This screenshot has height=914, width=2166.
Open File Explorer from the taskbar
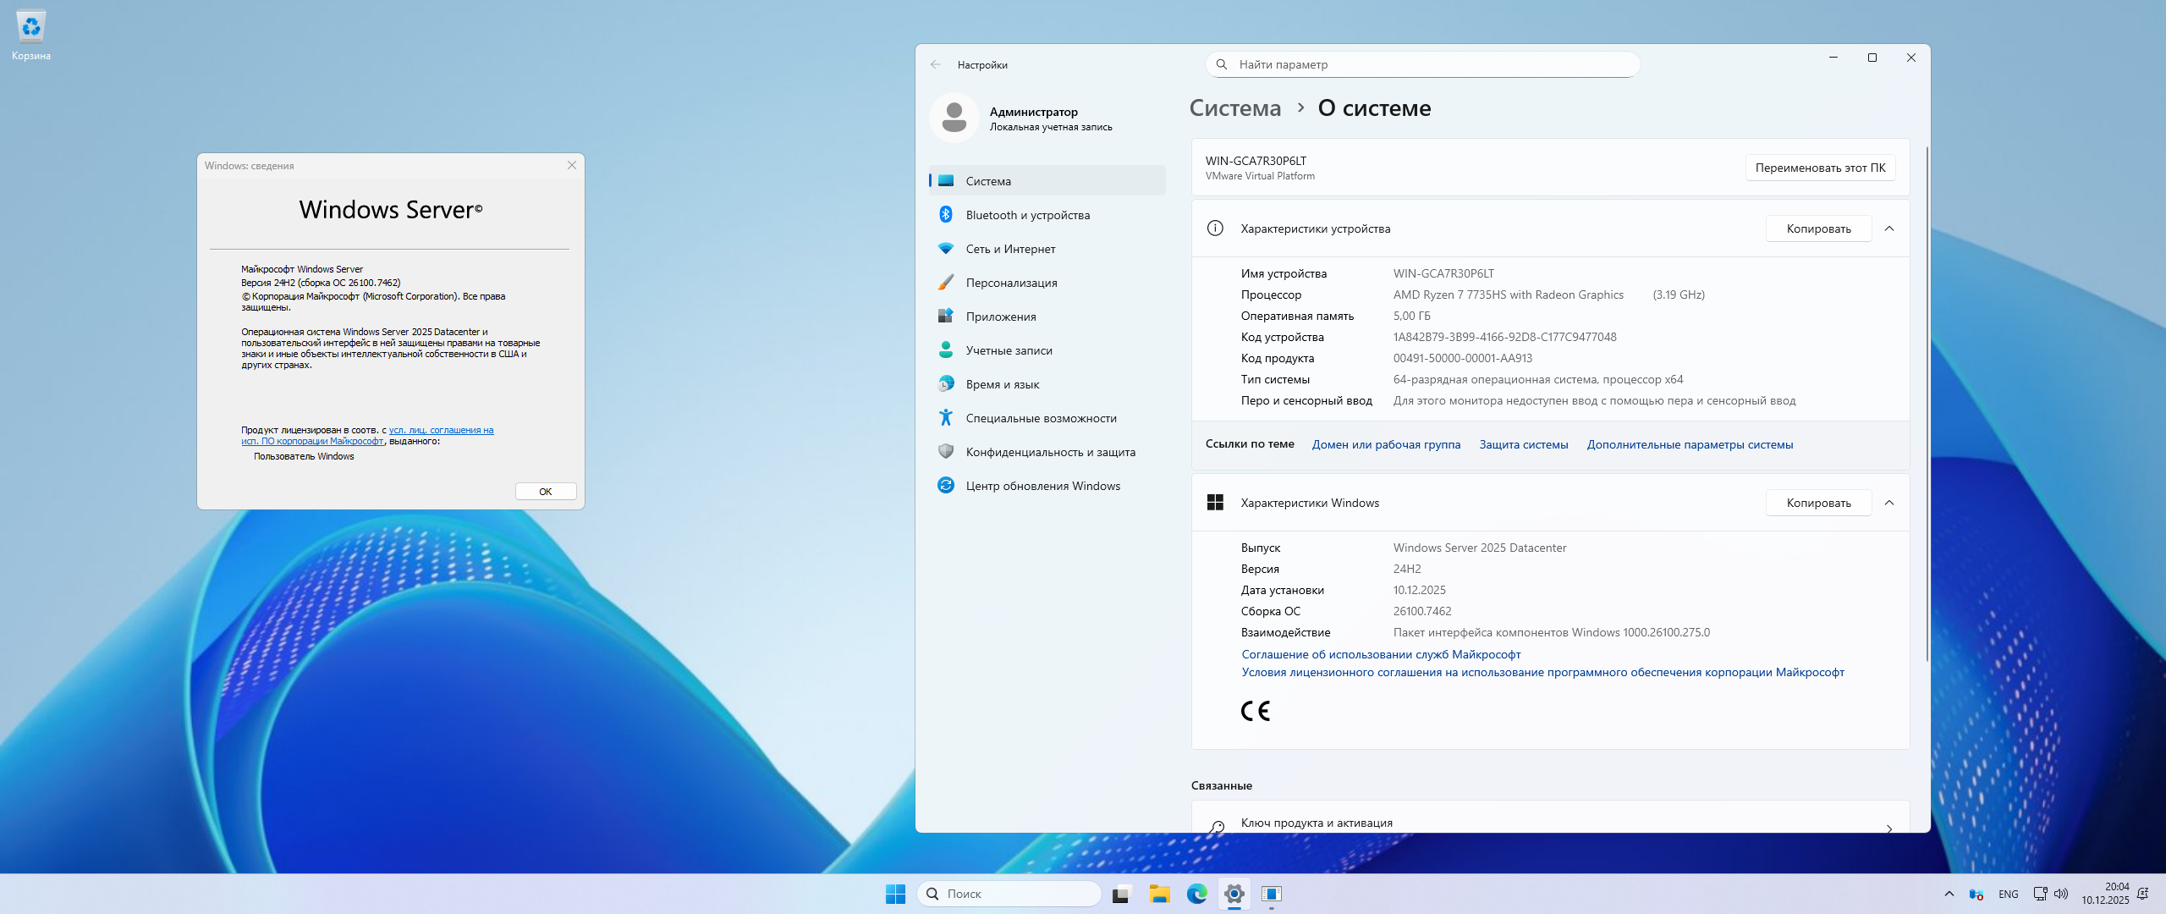pyautogui.click(x=1159, y=894)
